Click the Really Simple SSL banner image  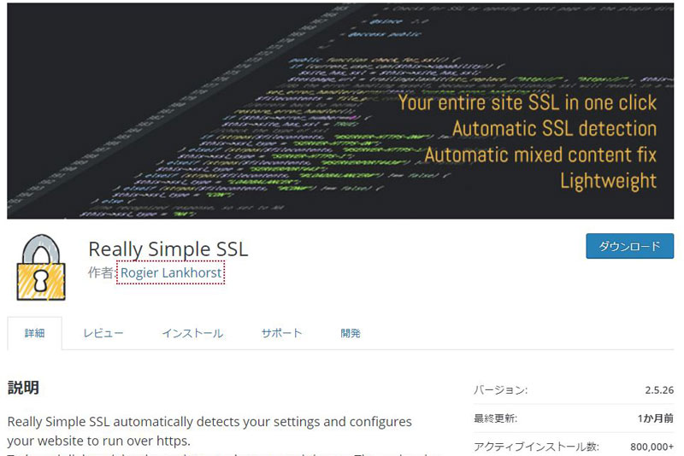(x=340, y=111)
